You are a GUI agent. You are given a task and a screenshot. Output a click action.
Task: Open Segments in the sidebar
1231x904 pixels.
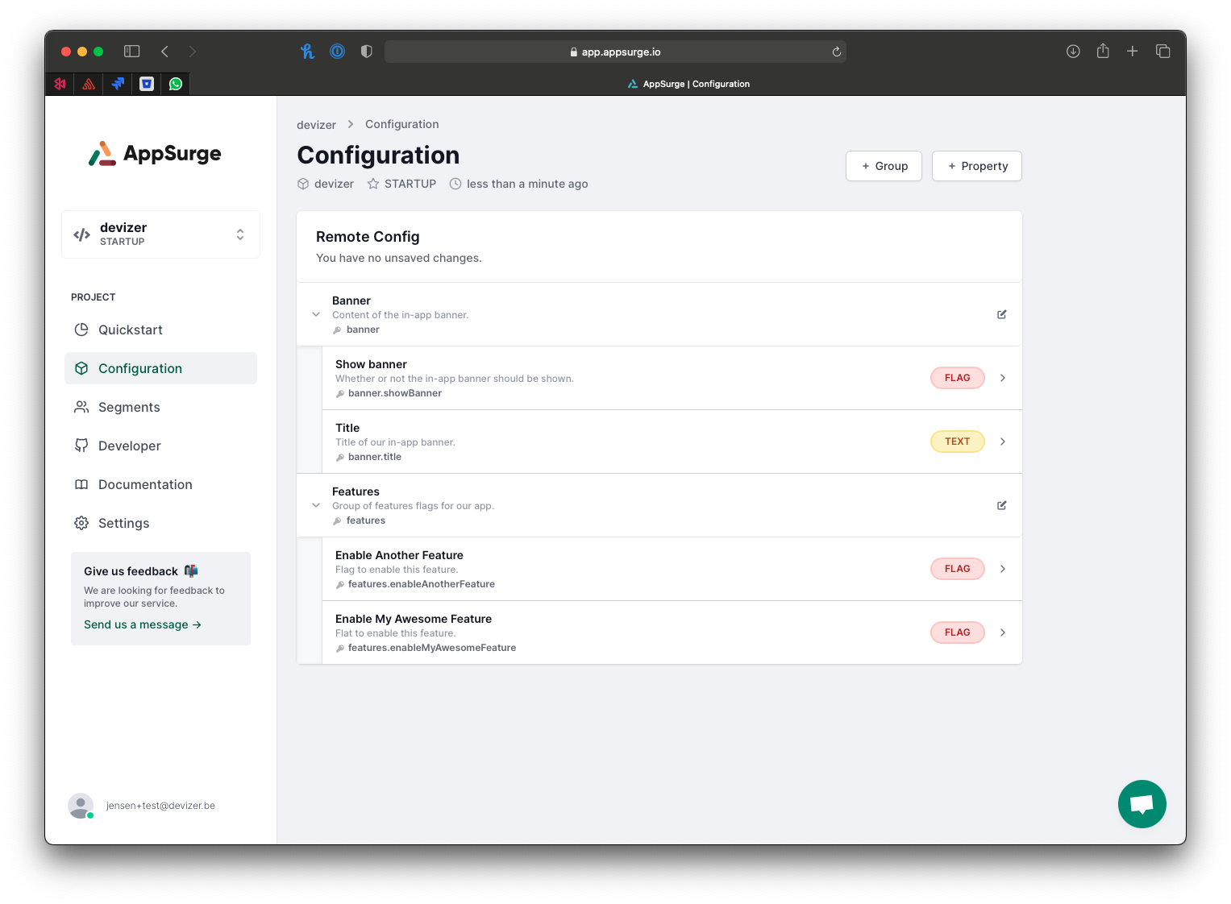[160, 407]
